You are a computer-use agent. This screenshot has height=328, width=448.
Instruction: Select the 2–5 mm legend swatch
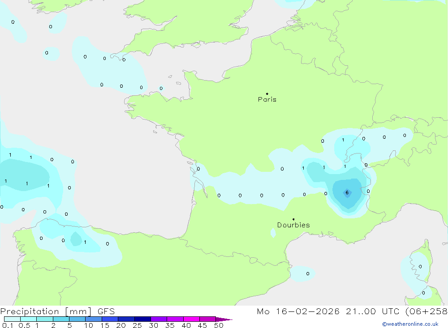point(61,319)
